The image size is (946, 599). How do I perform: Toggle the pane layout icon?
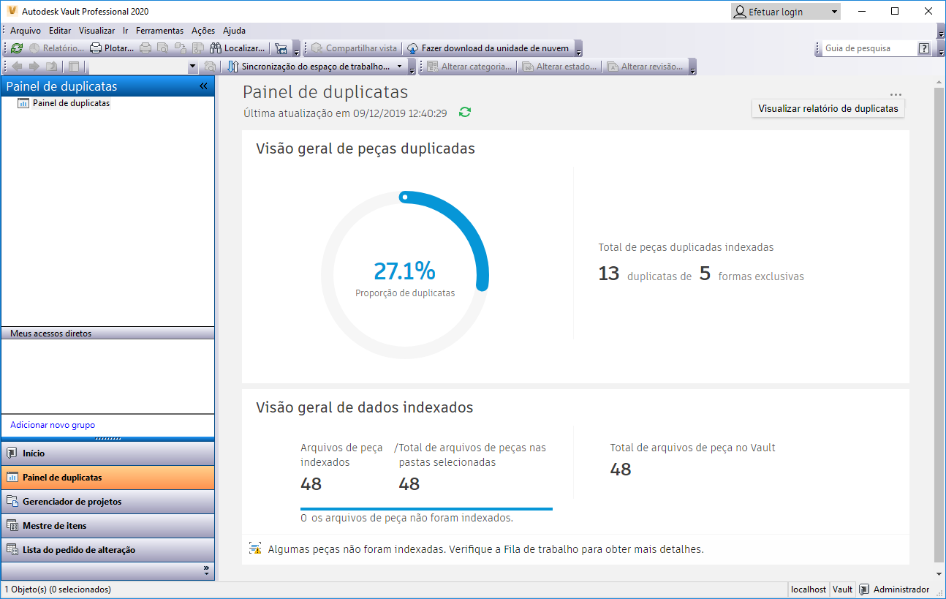tap(73, 67)
